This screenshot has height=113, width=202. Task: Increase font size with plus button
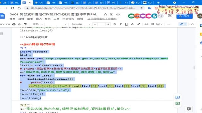point(108,24)
